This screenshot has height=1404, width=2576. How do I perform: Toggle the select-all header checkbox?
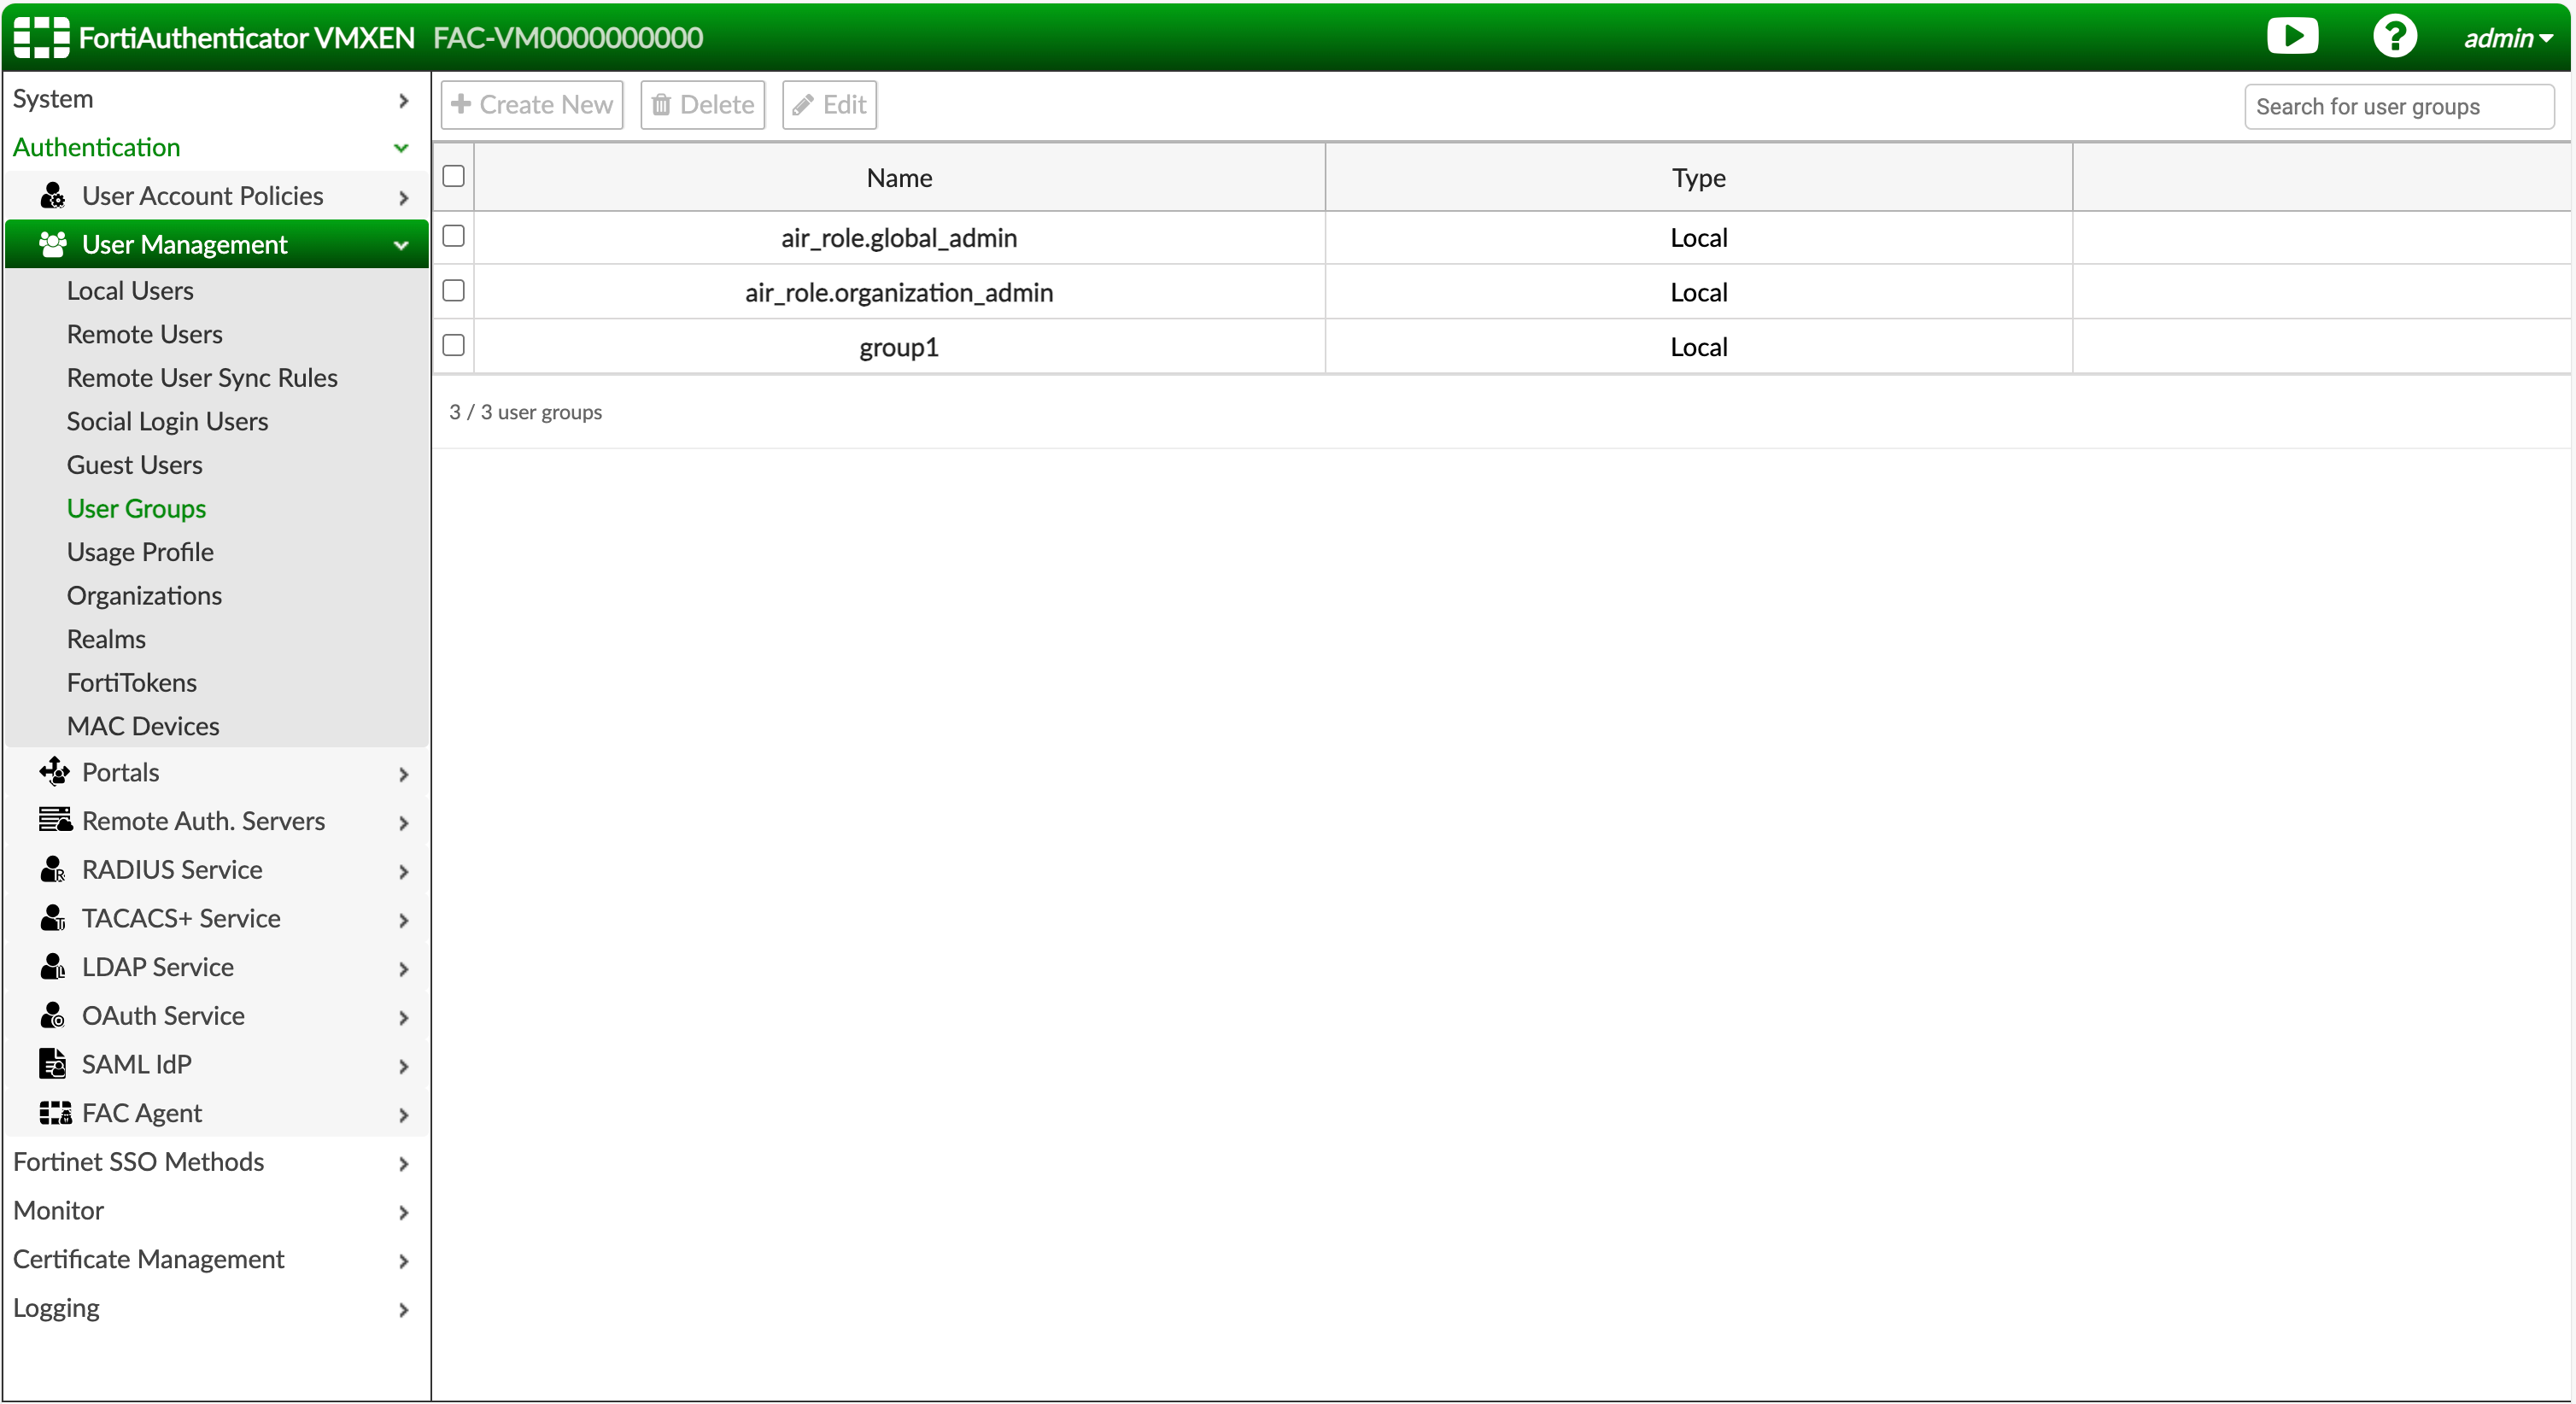[453, 177]
